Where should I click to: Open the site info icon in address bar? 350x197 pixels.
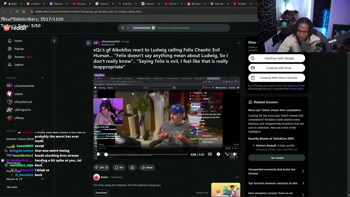[x=31, y=11]
